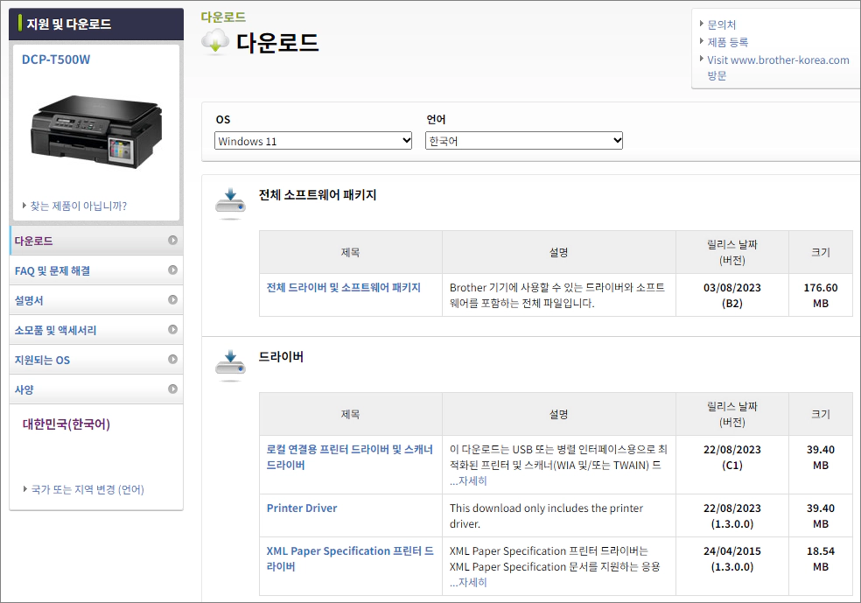Click the 다운로드 breadcrumb text at top
Image resolution: width=861 pixels, height=603 pixels.
click(223, 17)
